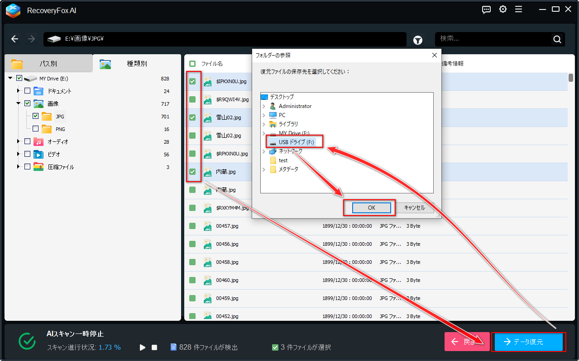Expand the ビデオ tree node

(x=19, y=154)
